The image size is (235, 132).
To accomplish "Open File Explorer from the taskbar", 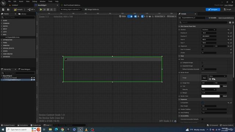I will (50, 129).
